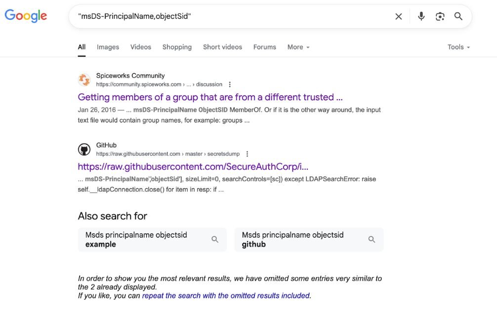Open Spiceworks result three-dot options
Screen dimensions: 497x324
click(x=230, y=84)
